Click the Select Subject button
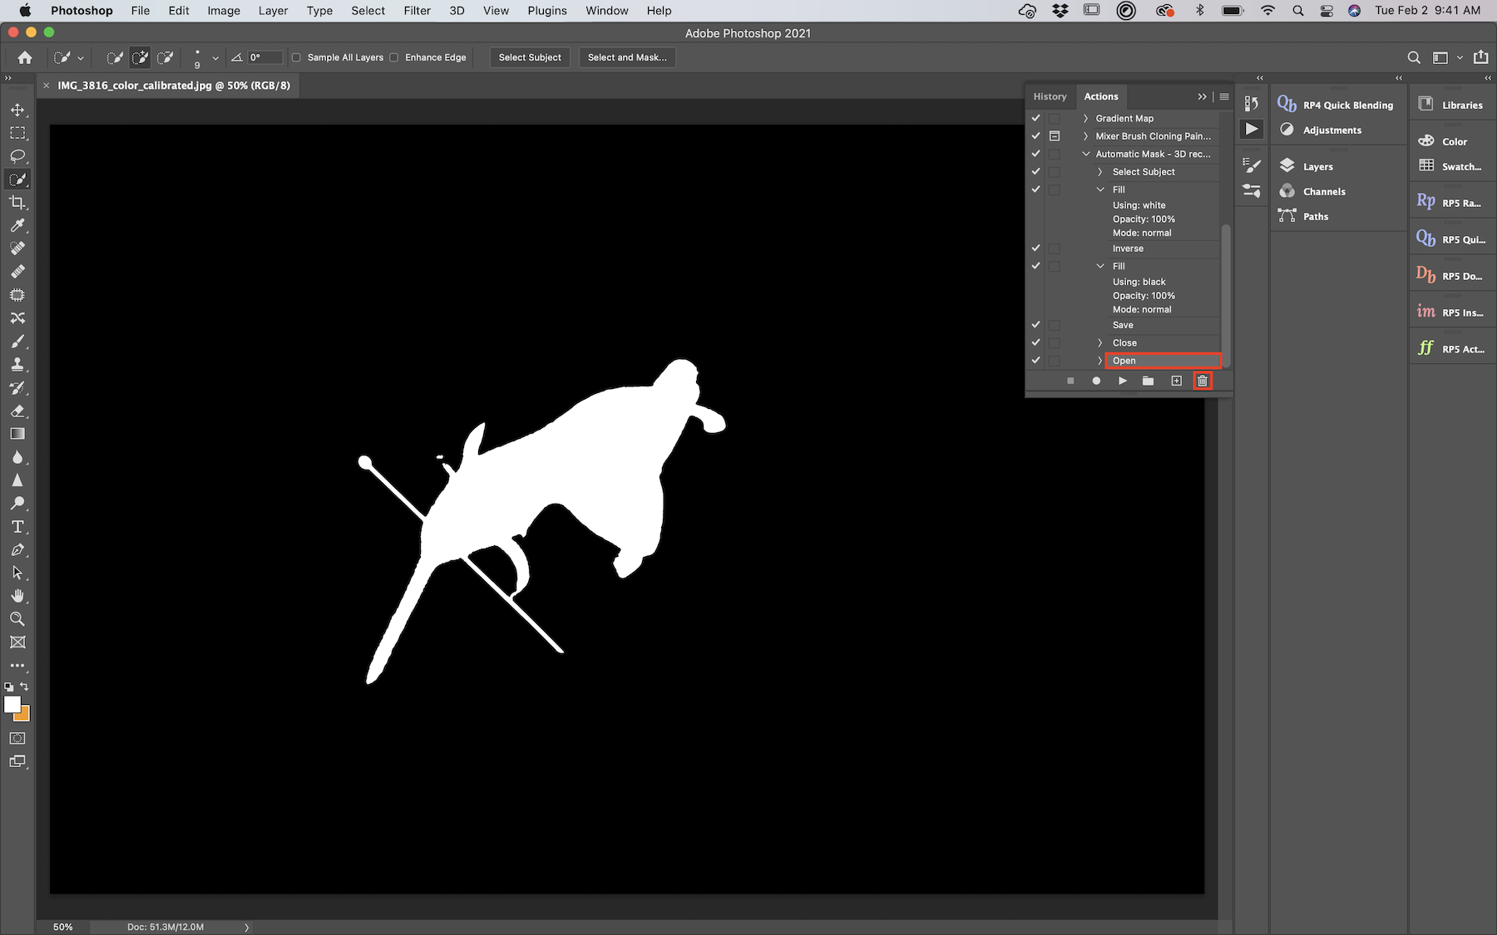 coord(530,57)
